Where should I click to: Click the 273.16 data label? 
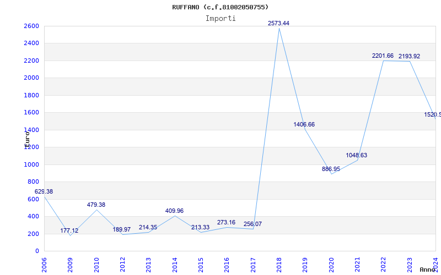226,223
